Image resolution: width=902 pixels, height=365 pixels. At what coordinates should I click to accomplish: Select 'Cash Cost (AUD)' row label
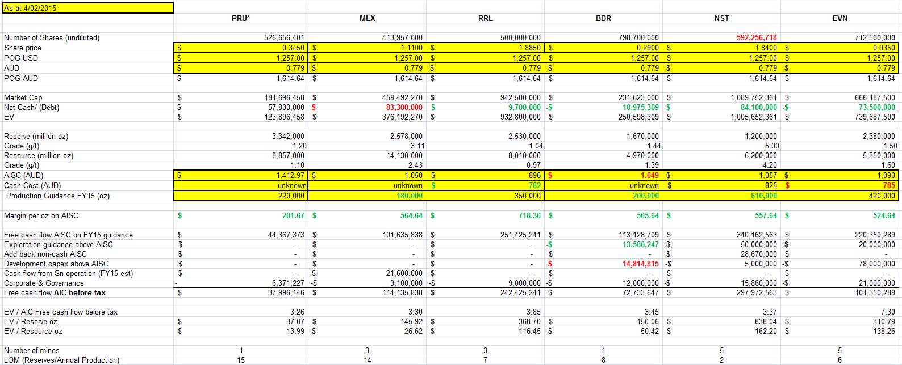pyautogui.click(x=32, y=186)
